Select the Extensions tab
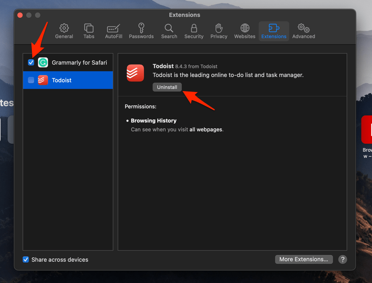372x283 pixels. coord(274,31)
